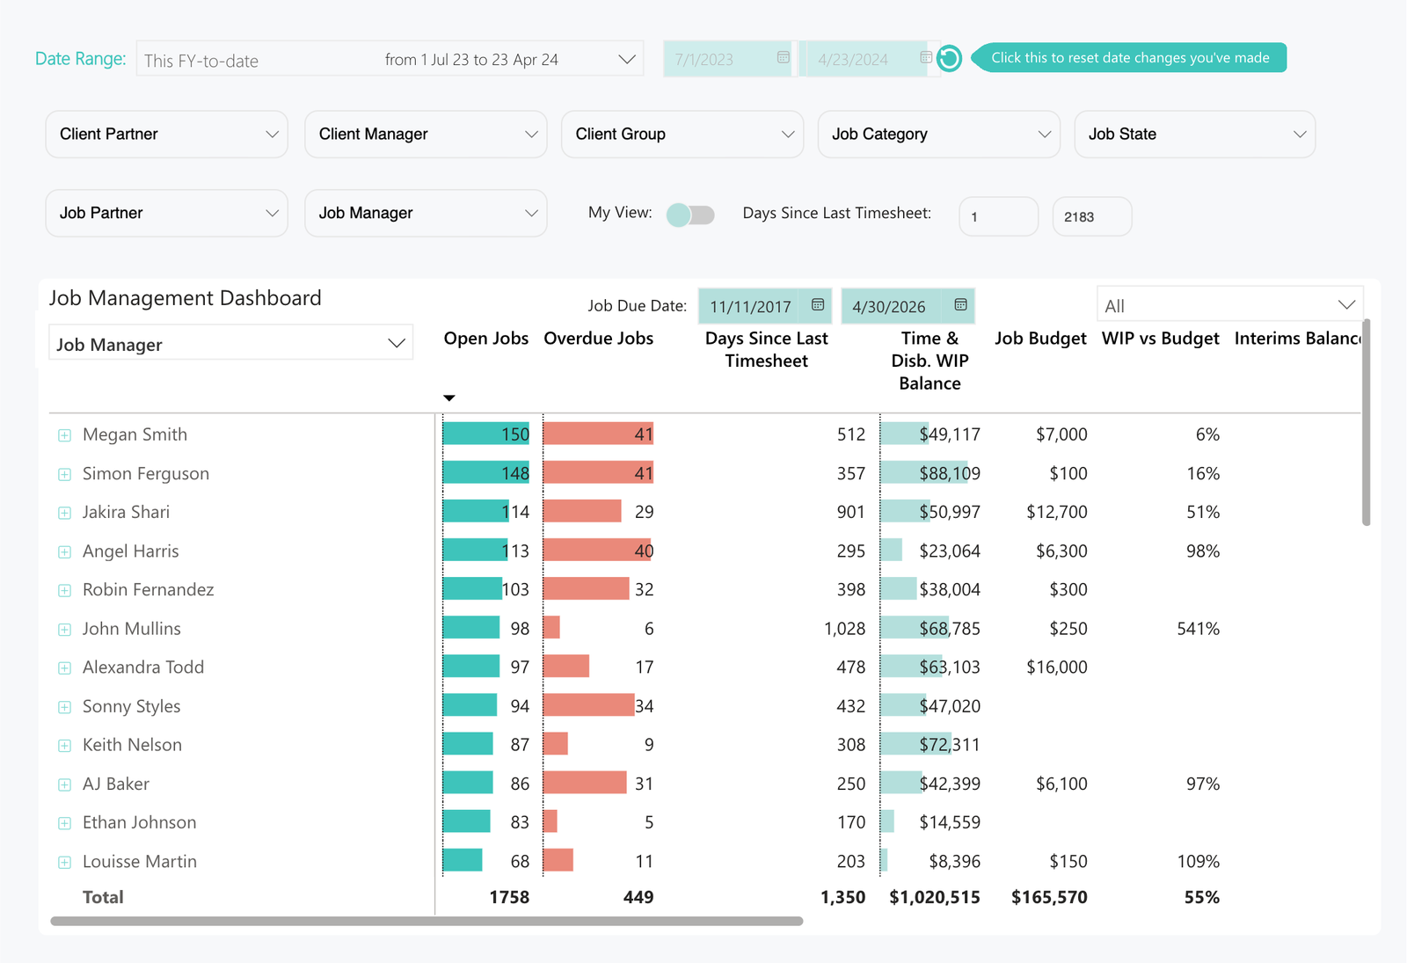The image size is (1407, 963).
Task: Open calendar for Job Due Date 4/30/2026
Action: (960, 305)
